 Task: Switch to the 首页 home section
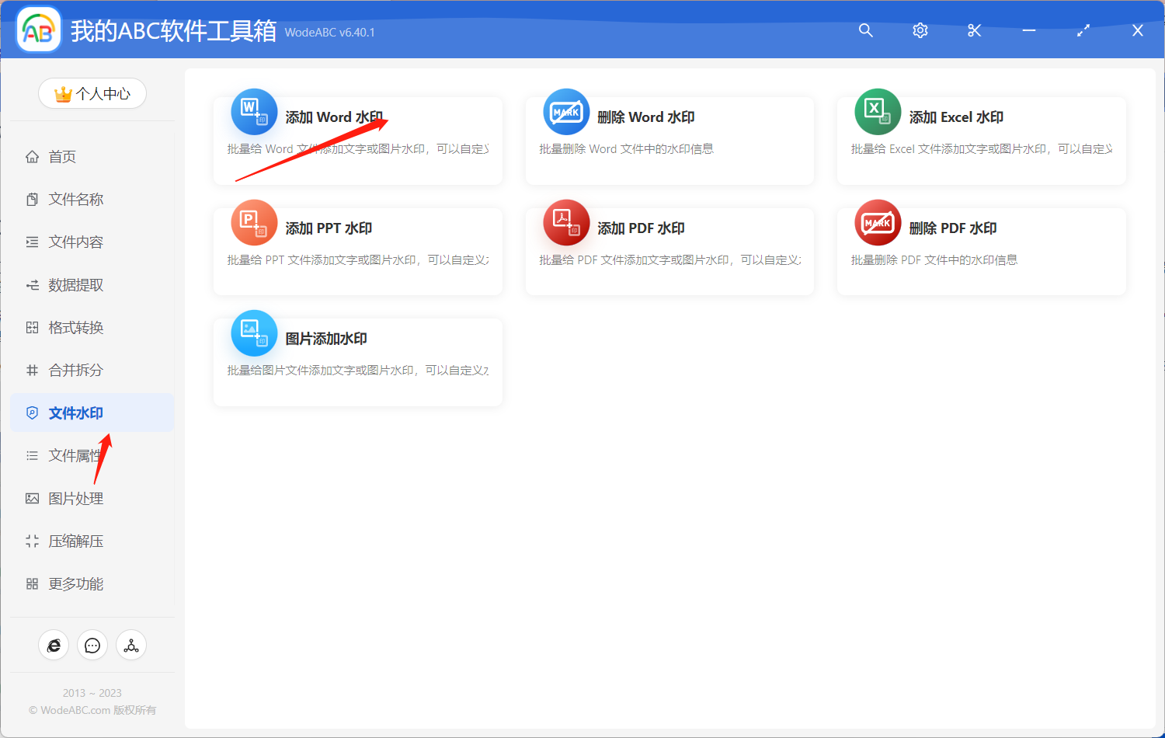pyautogui.click(x=62, y=156)
